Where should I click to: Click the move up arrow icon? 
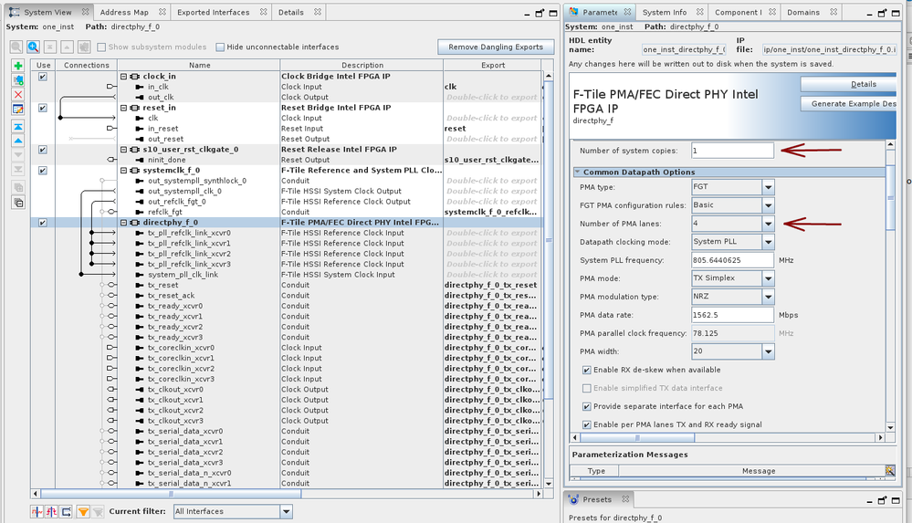tap(18, 141)
